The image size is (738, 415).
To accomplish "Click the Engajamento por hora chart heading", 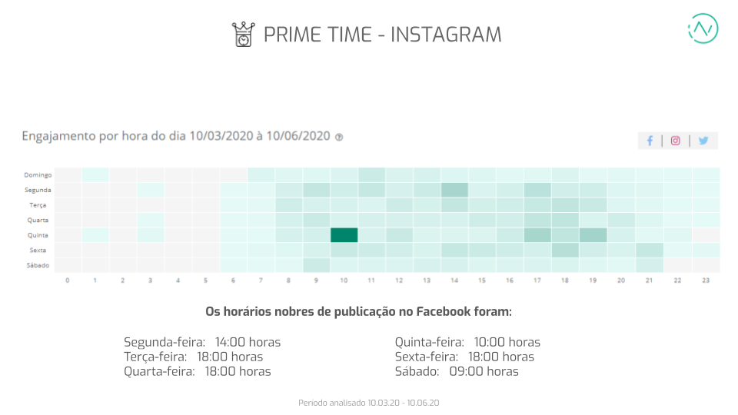I will pyautogui.click(x=176, y=136).
